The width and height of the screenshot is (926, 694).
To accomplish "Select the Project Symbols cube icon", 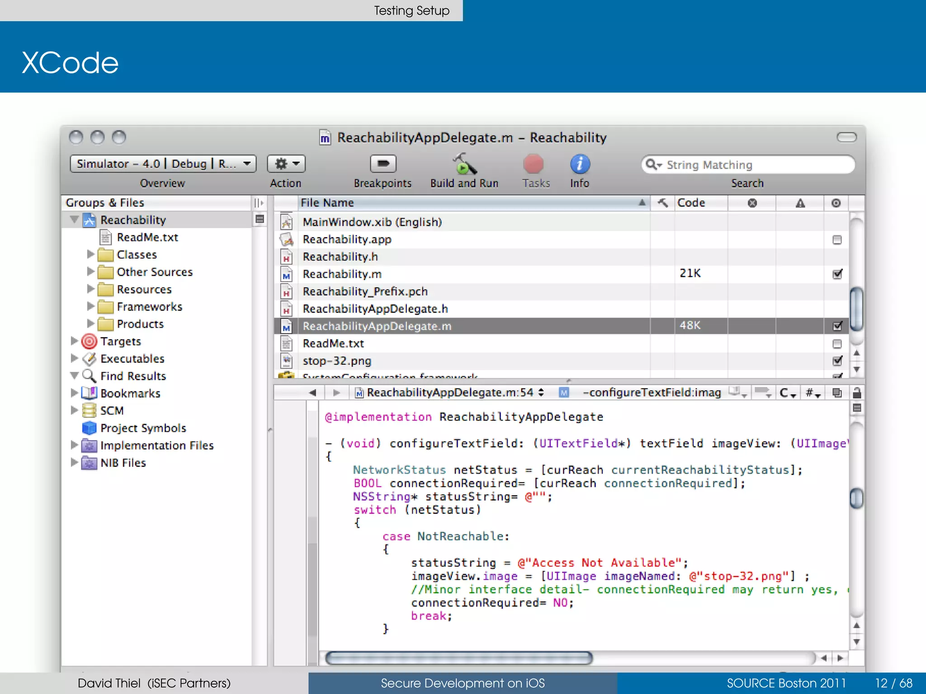I will pyautogui.click(x=90, y=428).
